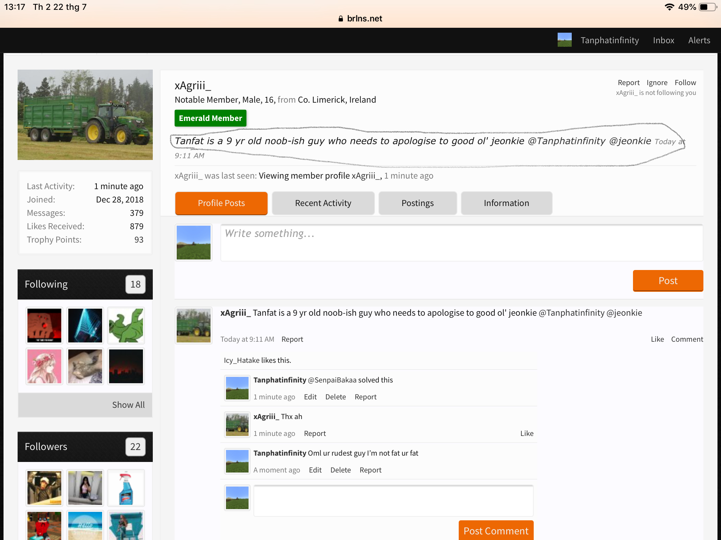The width and height of the screenshot is (721, 540).
Task: Open the Postings tab
Action: pyautogui.click(x=418, y=203)
